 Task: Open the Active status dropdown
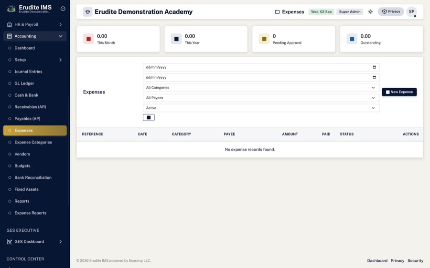(261, 108)
